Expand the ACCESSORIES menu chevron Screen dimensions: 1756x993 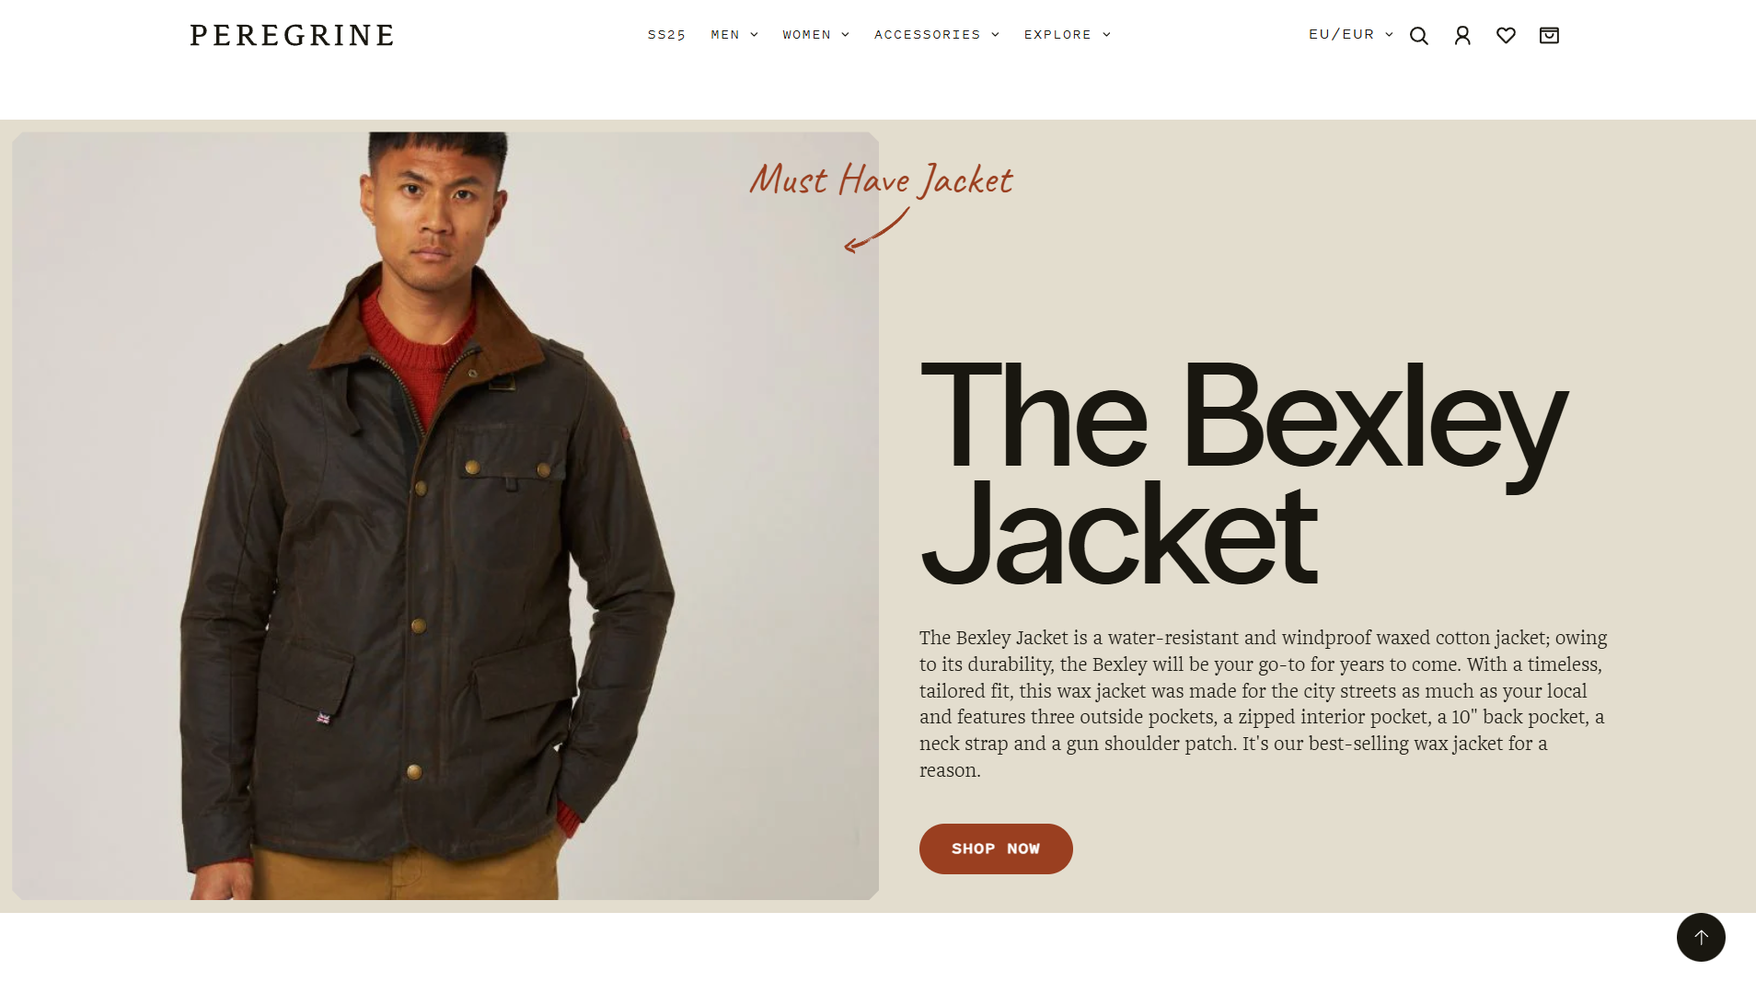tap(995, 35)
